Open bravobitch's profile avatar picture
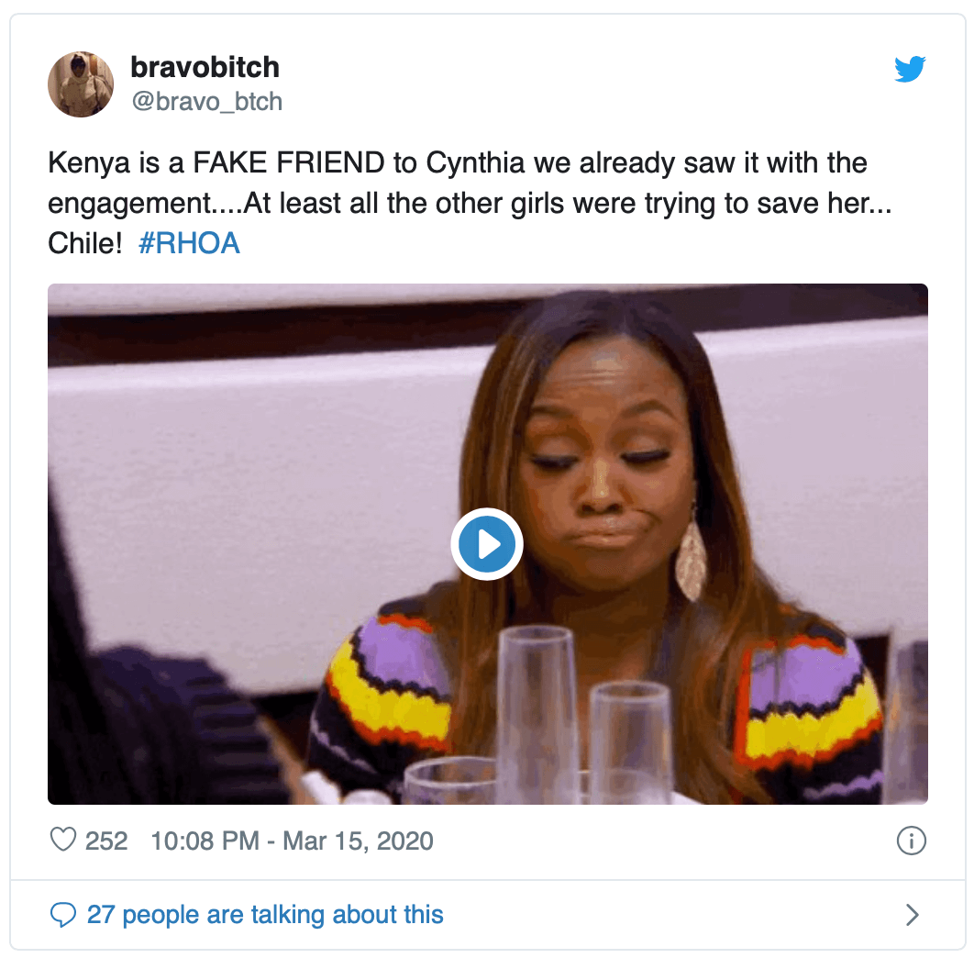 click(x=81, y=84)
